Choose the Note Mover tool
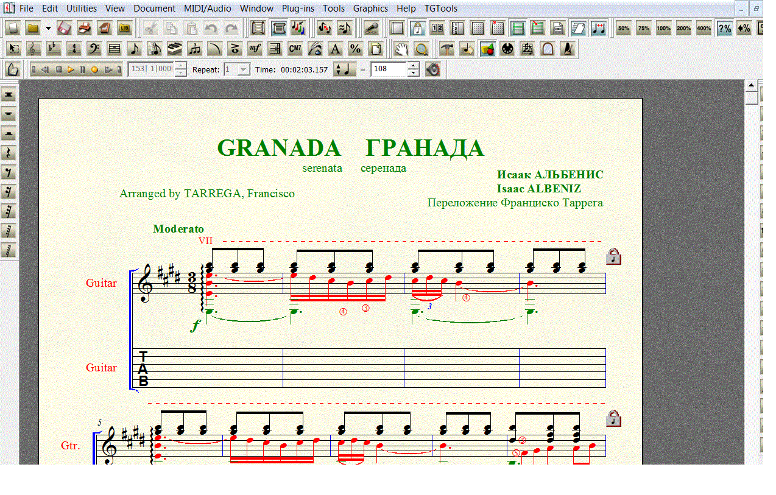776x495 pixels. tap(467, 49)
